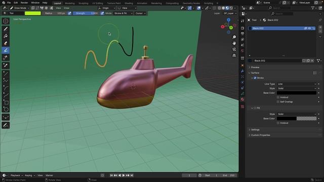
Task: Open the View drawing plane dropdown
Action: click(x=127, y=8)
